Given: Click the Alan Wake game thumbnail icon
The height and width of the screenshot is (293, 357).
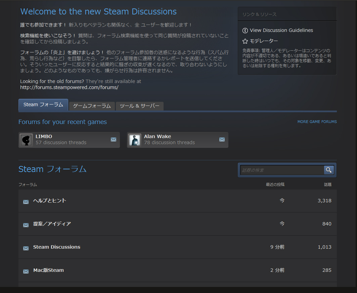Looking at the screenshot, I should [x=135, y=140].
